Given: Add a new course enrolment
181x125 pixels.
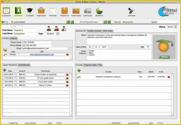Looking at the screenshot, I should pyautogui.click(x=79, y=70).
